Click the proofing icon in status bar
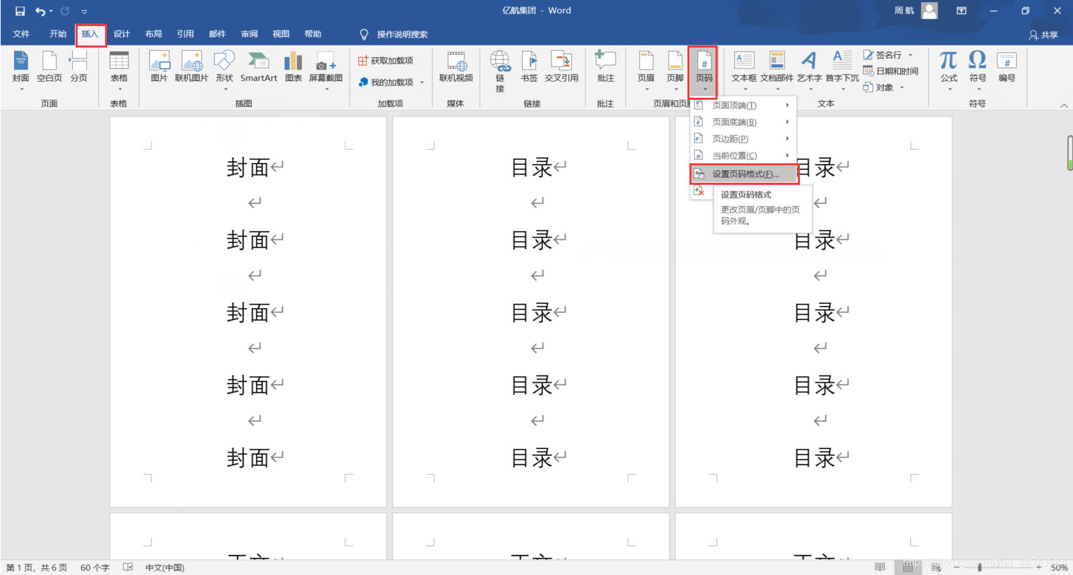The height and width of the screenshot is (575, 1073). (128, 568)
